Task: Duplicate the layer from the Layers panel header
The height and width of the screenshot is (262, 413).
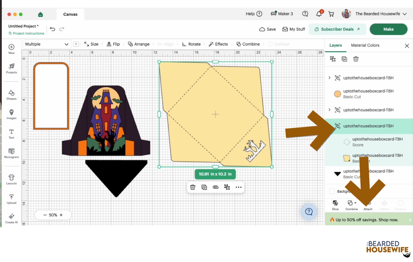Action: [x=344, y=59]
